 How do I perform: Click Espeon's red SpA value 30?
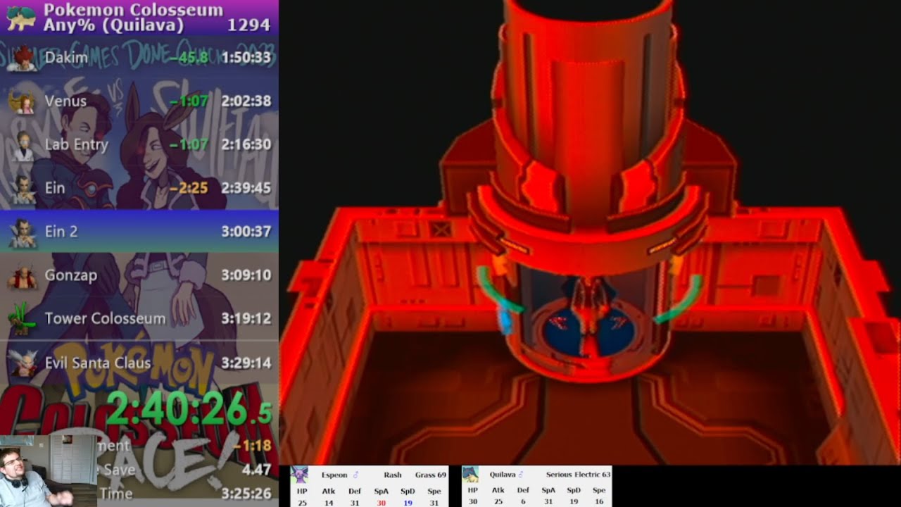(x=381, y=503)
